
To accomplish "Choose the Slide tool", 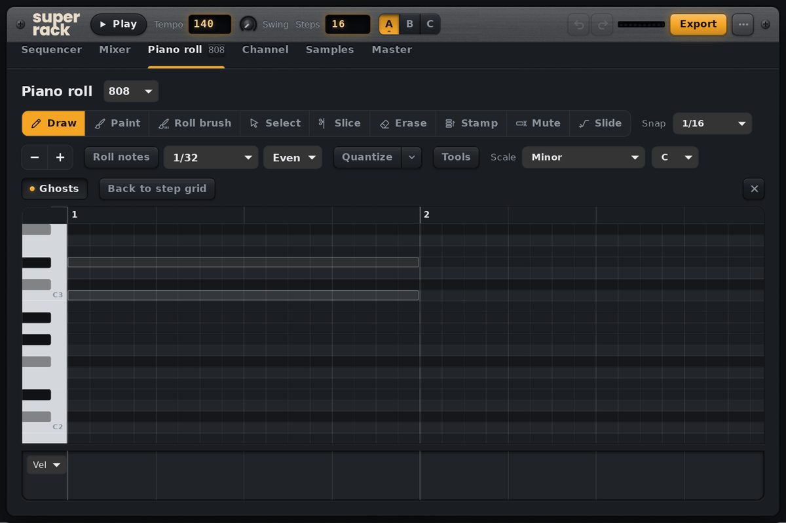I will point(600,123).
